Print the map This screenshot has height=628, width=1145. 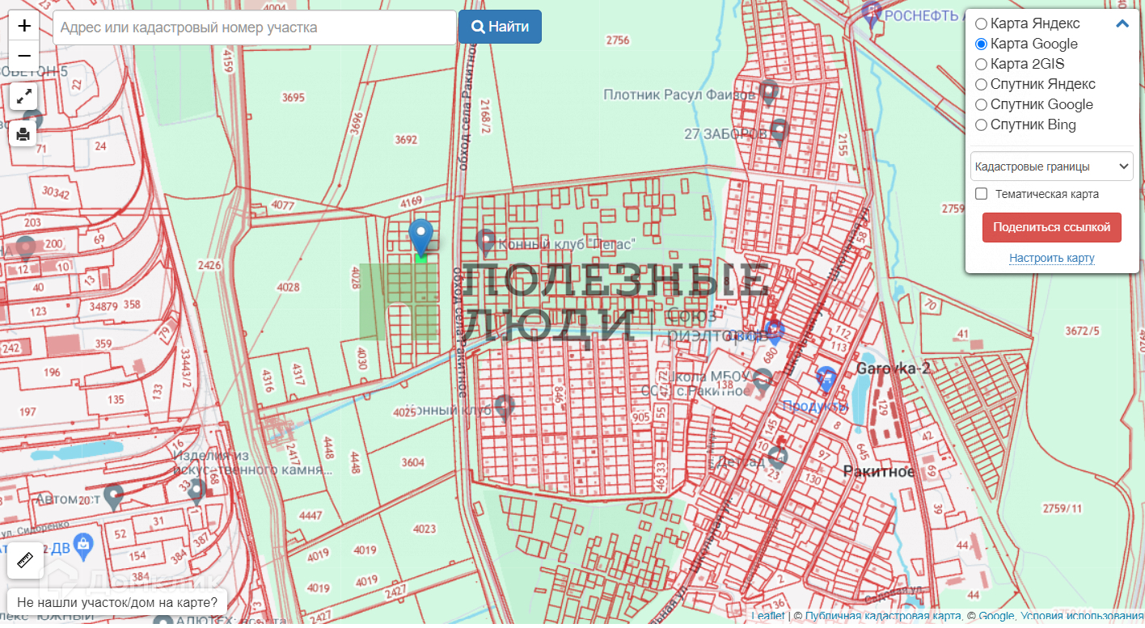(x=23, y=133)
